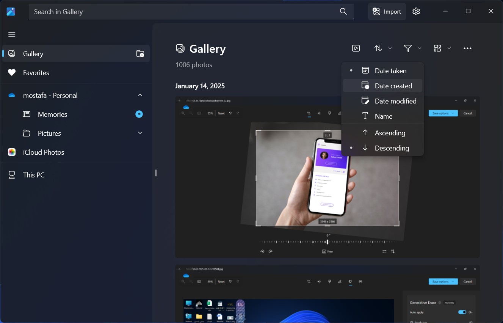Viewport: 503px width, 323px height.
Task: Open the filter icon
Action: point(407,48)
